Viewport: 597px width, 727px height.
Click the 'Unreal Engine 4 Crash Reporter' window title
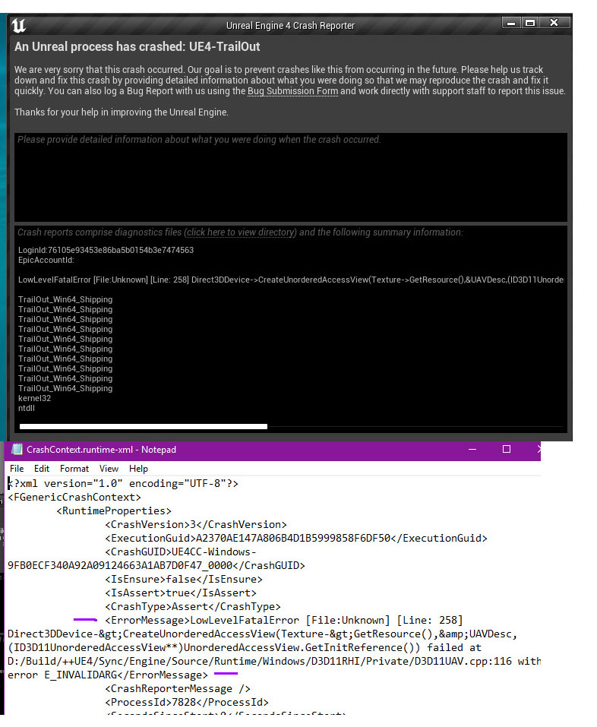pos(290,26)
